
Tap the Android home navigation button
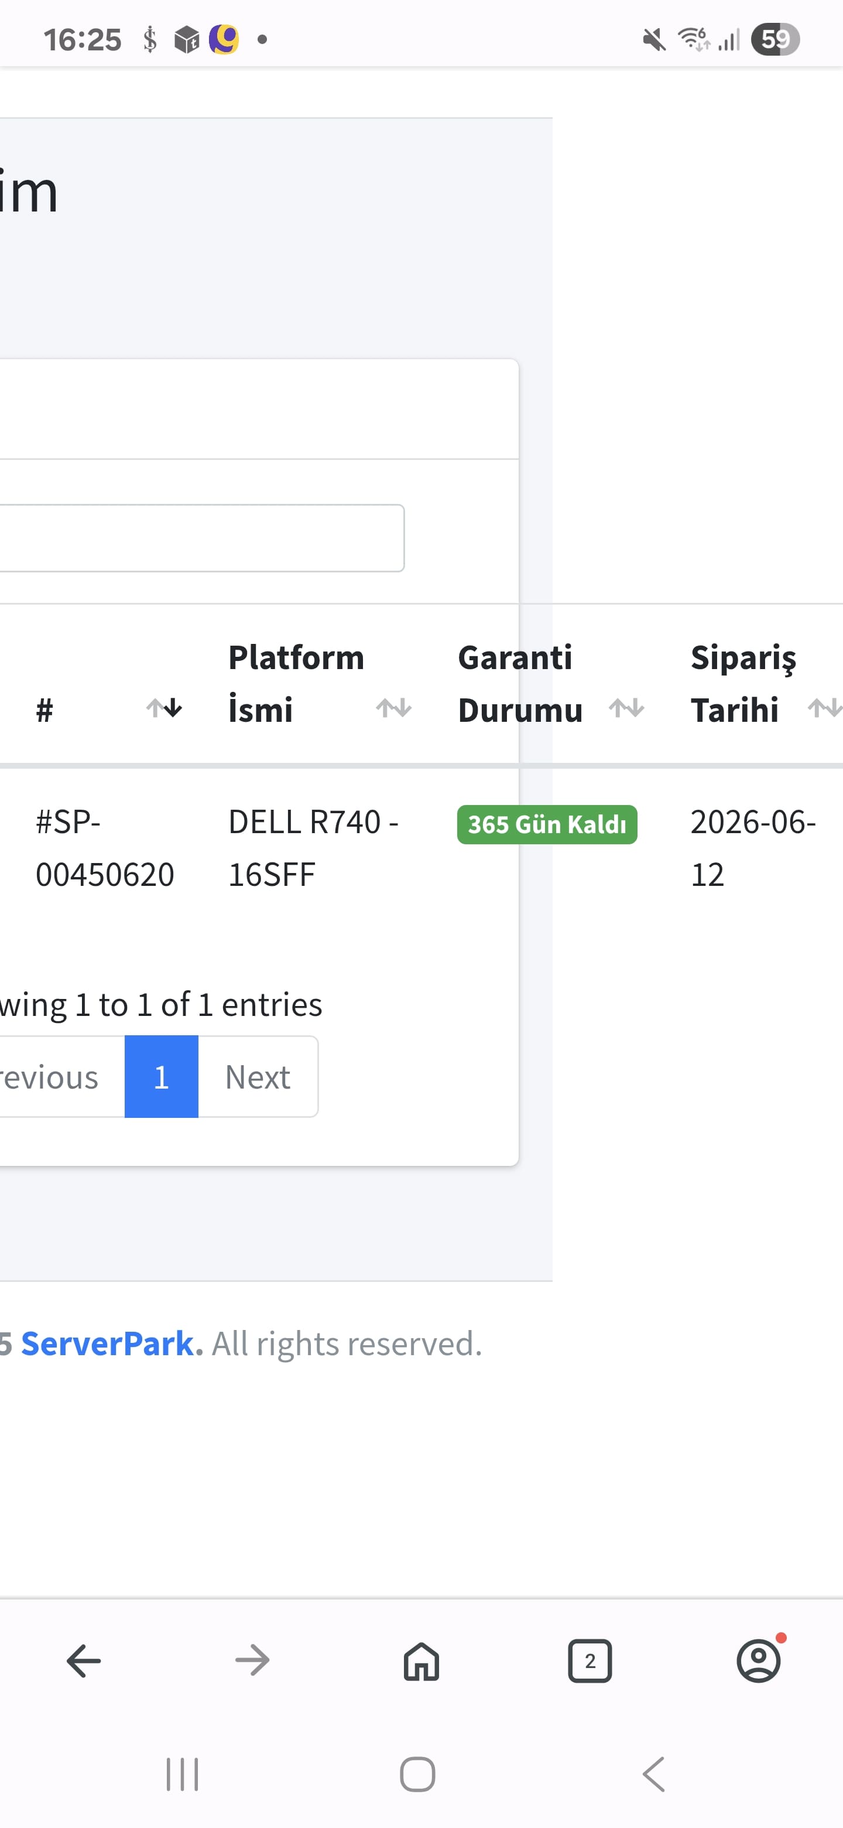coord(417,1775)
